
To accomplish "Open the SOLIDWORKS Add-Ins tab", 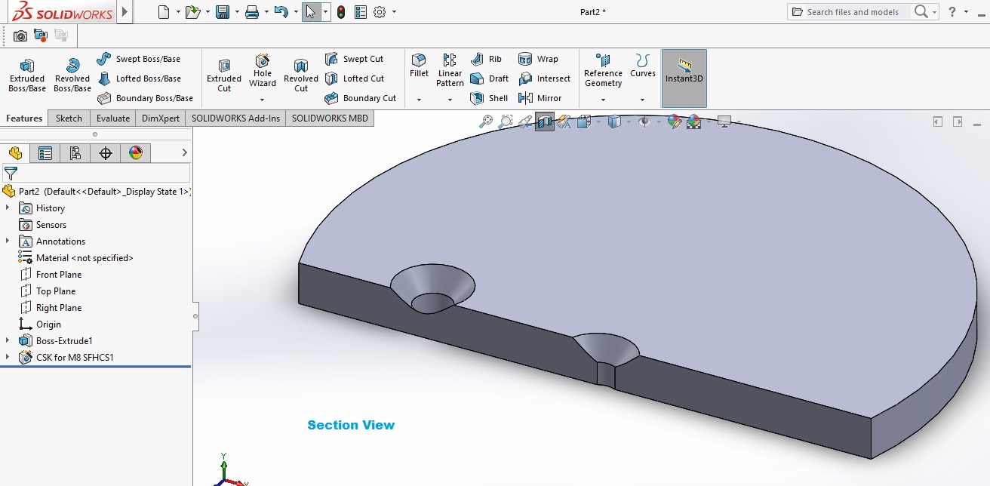I will point(235,118).
